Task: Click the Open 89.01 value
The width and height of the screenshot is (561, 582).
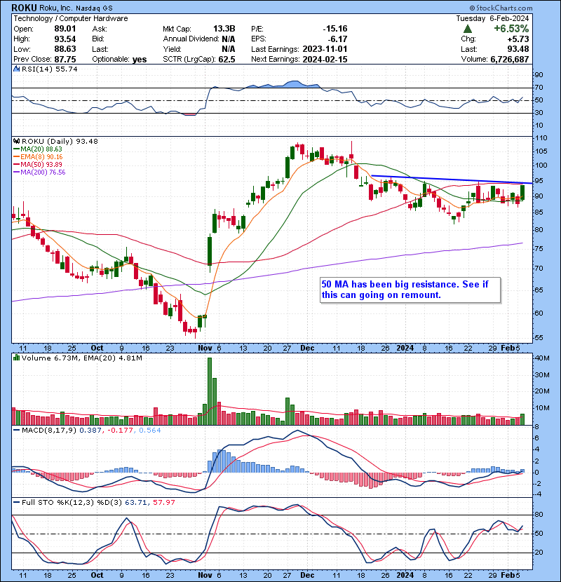Action: (65, 29)
